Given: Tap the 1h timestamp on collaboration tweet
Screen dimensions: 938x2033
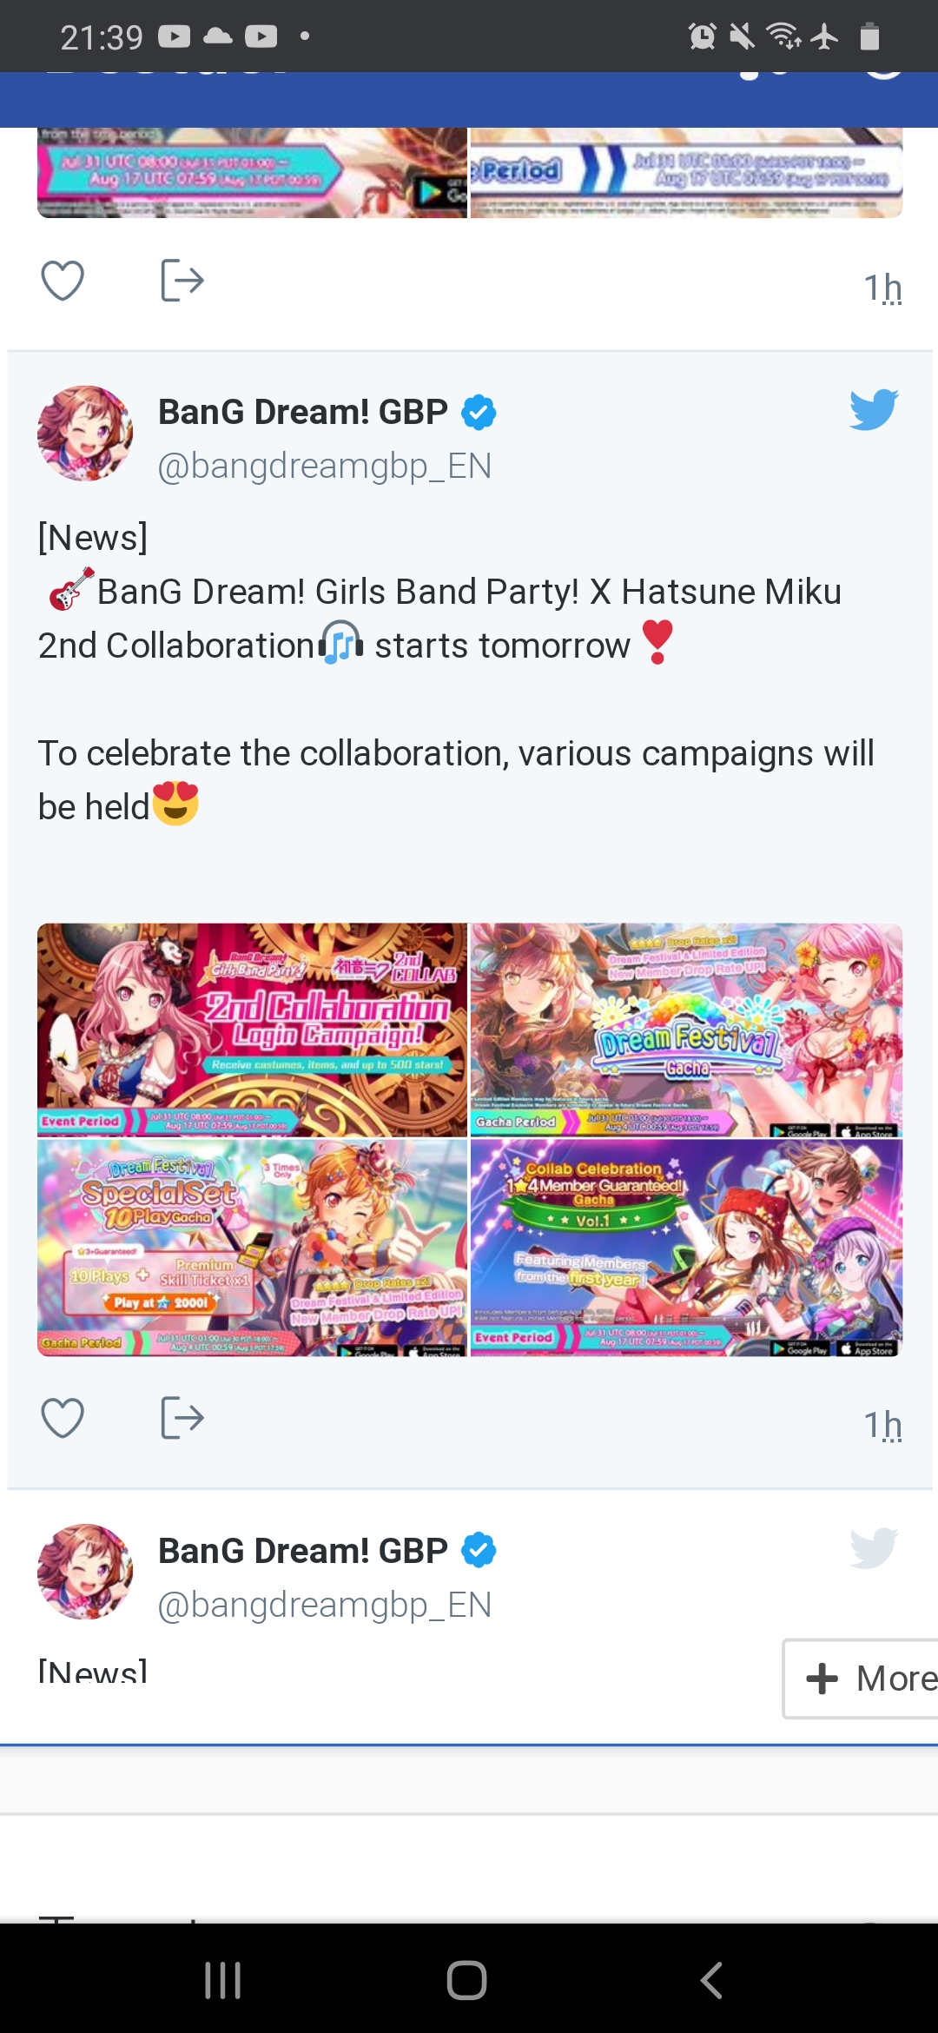Looking at the screenshot, I should [x=883, y=1425].
